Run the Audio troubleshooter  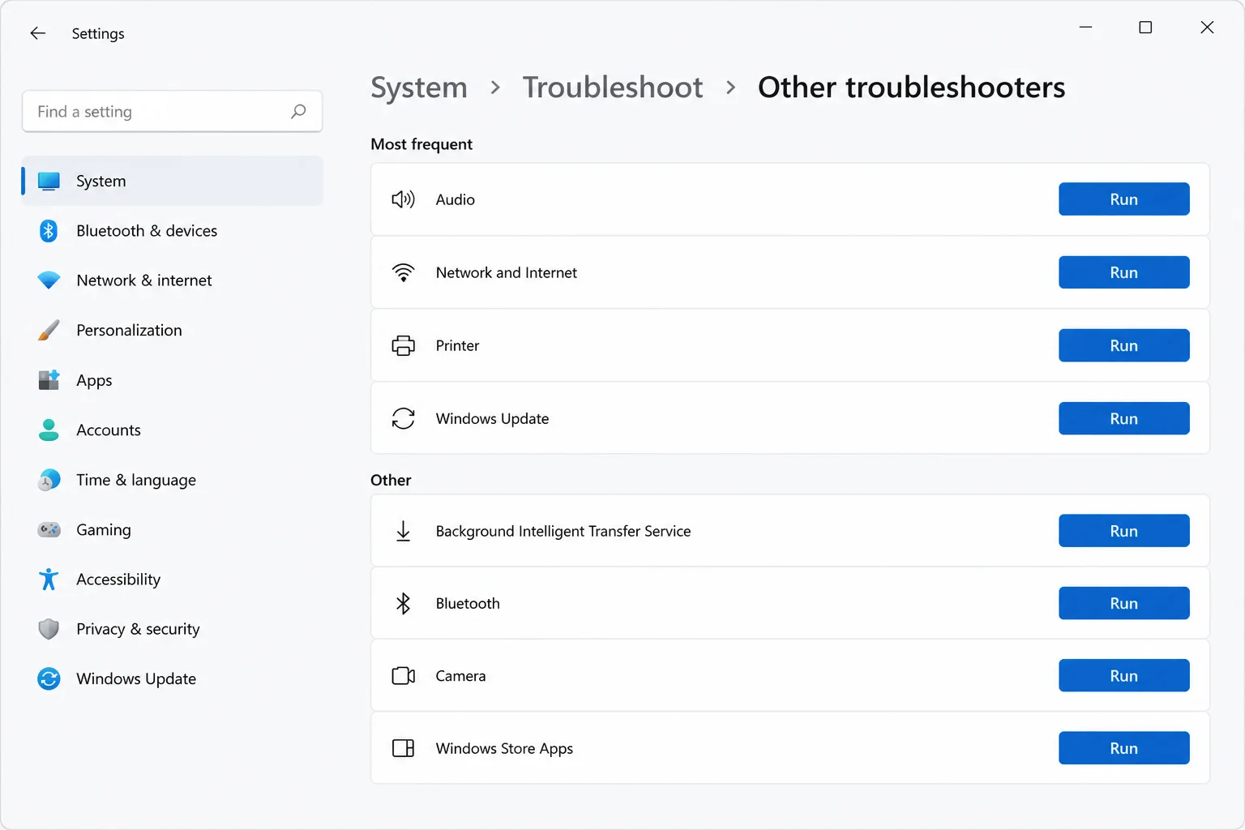1123,199
